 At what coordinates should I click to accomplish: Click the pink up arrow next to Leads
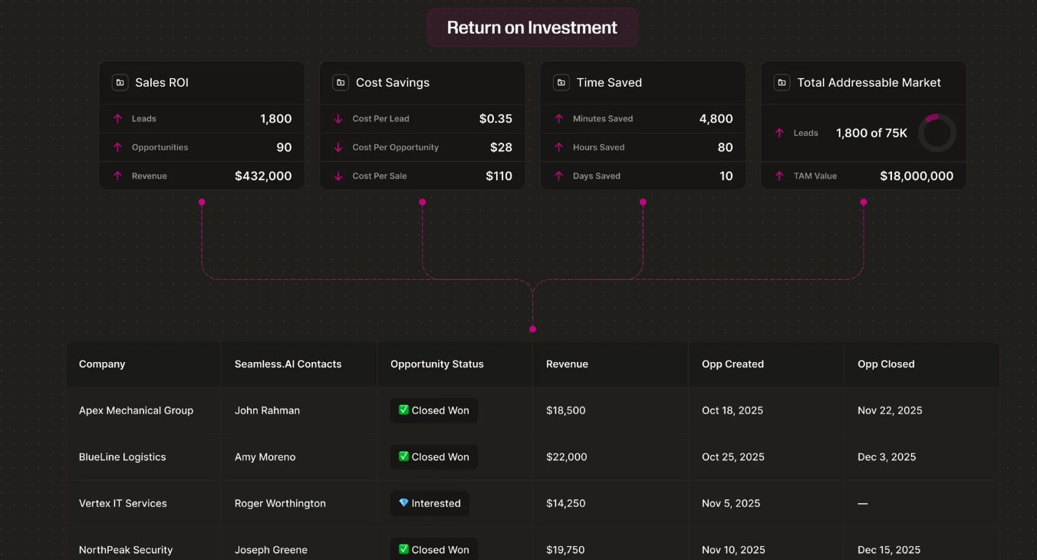tap(117, 118)
